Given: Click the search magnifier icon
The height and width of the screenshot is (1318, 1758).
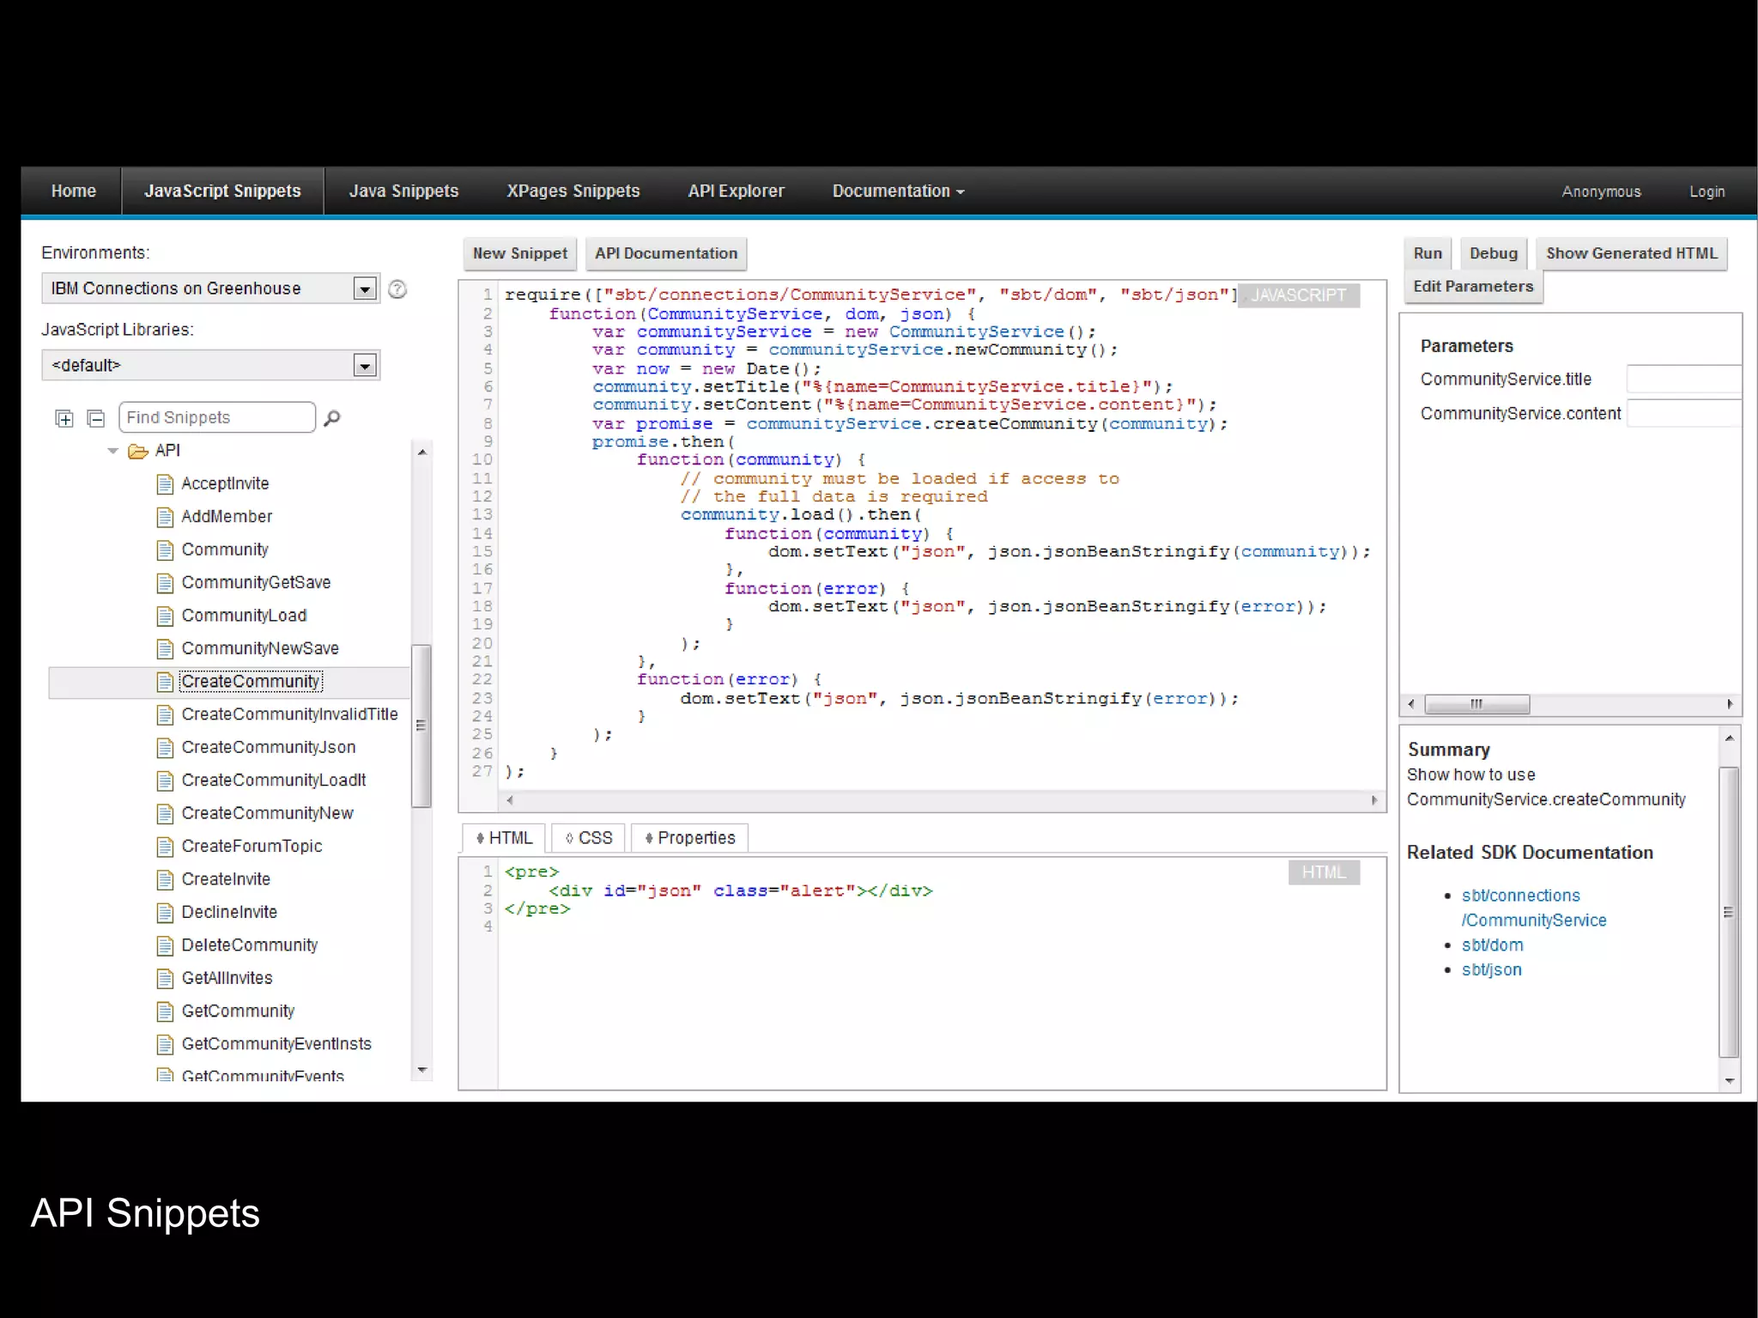Looking at the screenshot, I should click(x=332, y=418).
